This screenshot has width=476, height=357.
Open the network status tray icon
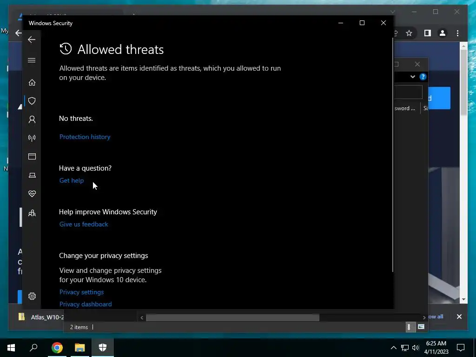tap(405, 348)
